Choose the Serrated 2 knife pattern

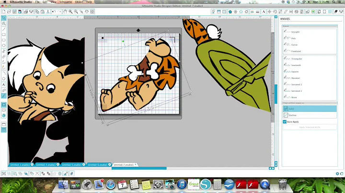310,91
